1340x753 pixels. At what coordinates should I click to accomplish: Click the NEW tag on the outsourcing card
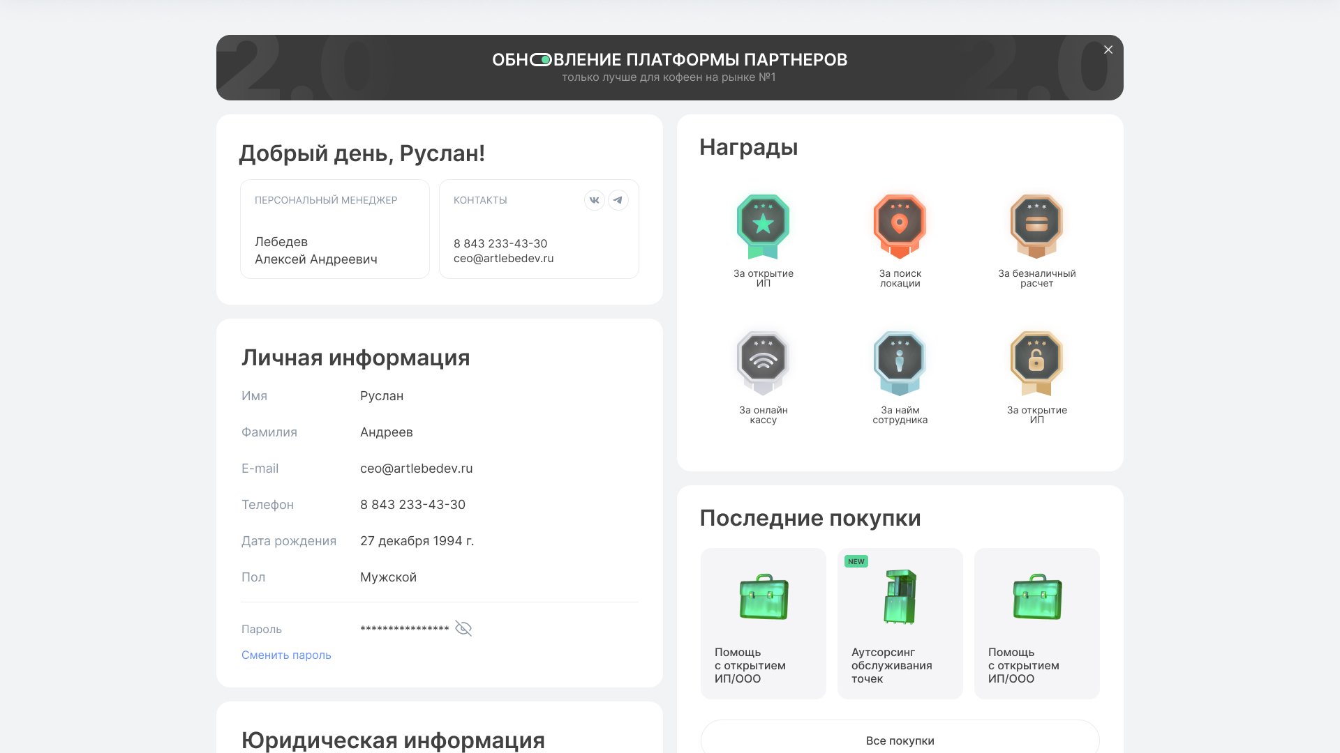click(x=856, y=561)
